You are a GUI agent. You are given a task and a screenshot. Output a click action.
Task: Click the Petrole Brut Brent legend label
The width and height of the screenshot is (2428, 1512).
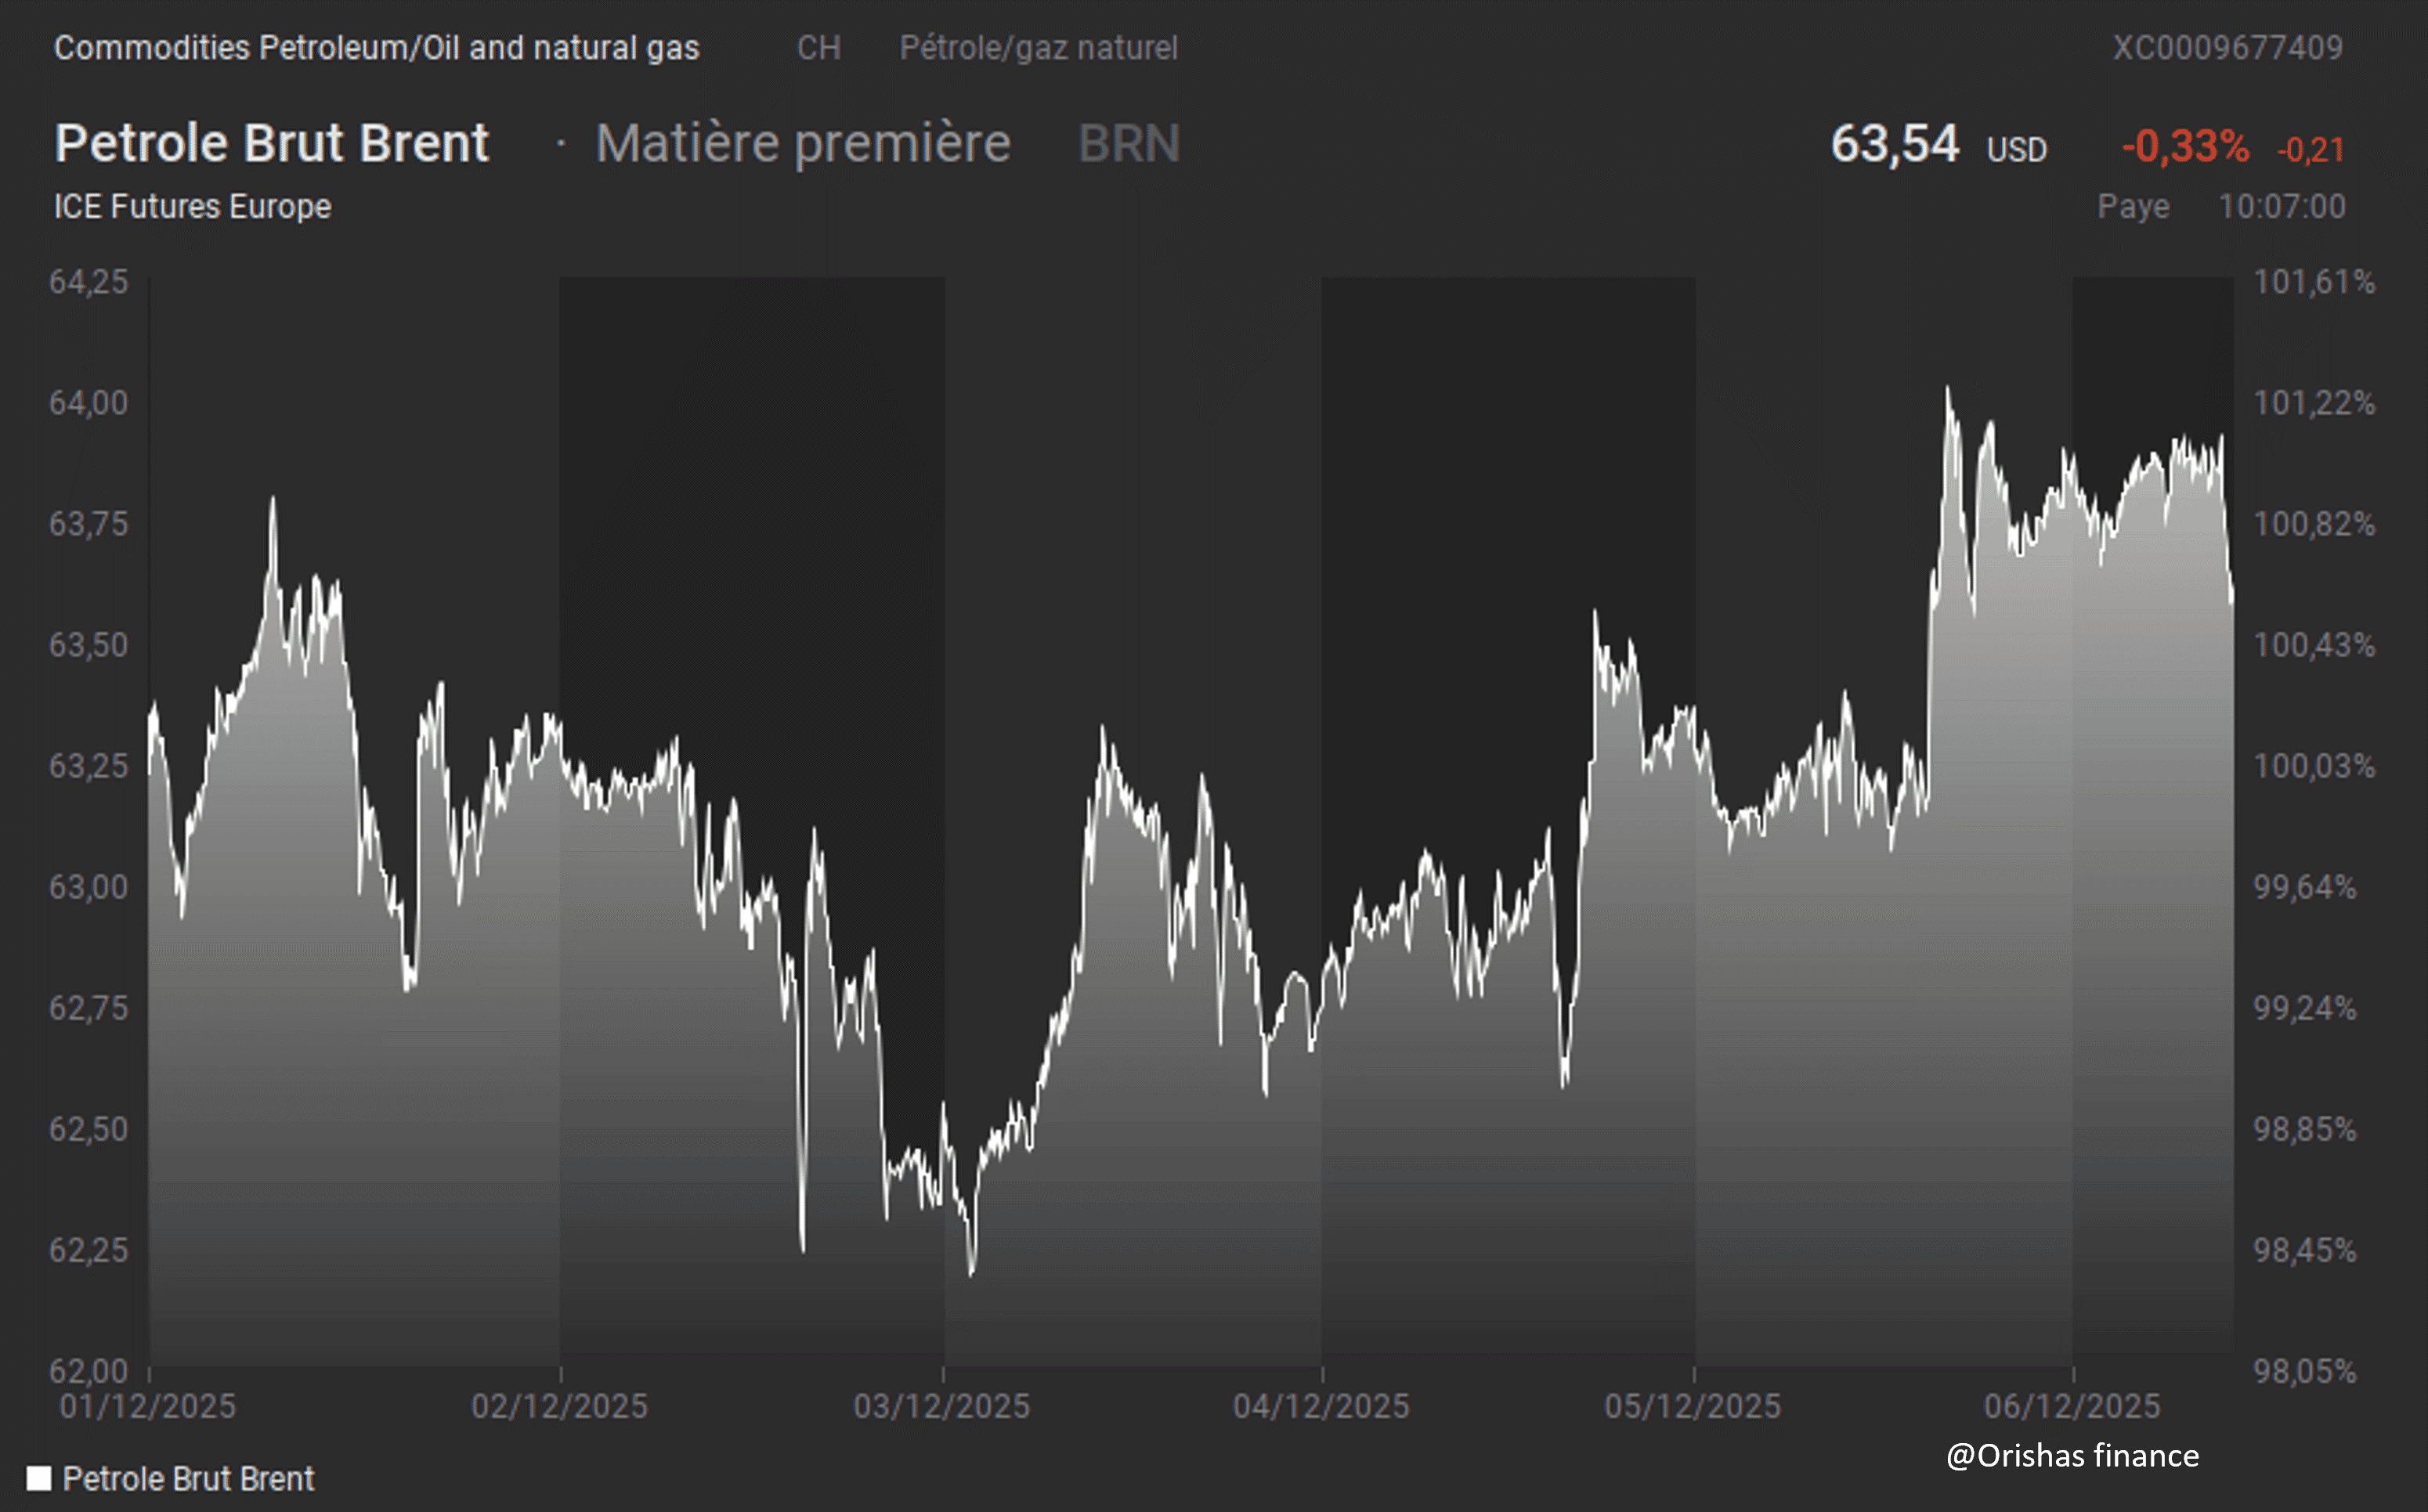click(188, 1478)
